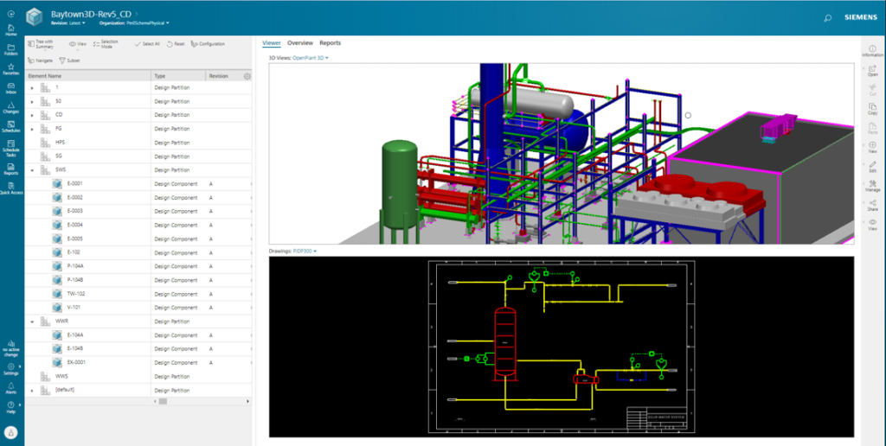
Task: Click the Cut command in right toolbar
Action: (872, 90)
